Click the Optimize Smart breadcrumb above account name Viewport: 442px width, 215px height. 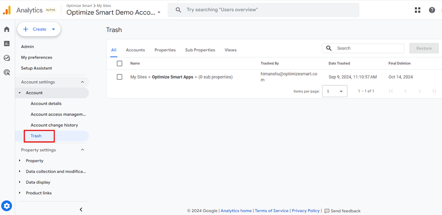click(x=79, y=5)
